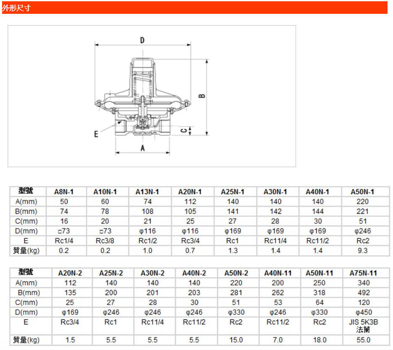
Task: Click the 55.0 weight value cell
Action: [x=363, y=340]
